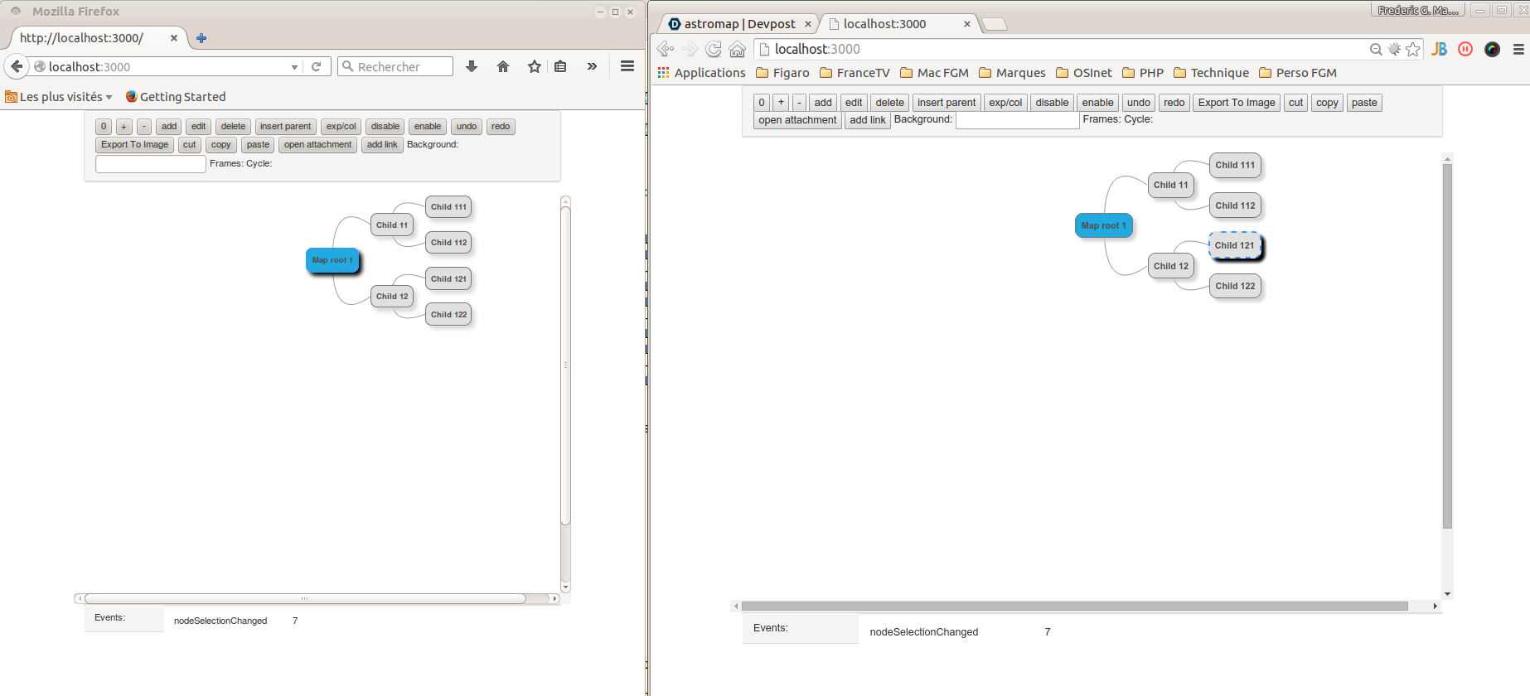
Task: Switch to astromap Devpost tab in Chrome
Action: [x=738, y=24]
